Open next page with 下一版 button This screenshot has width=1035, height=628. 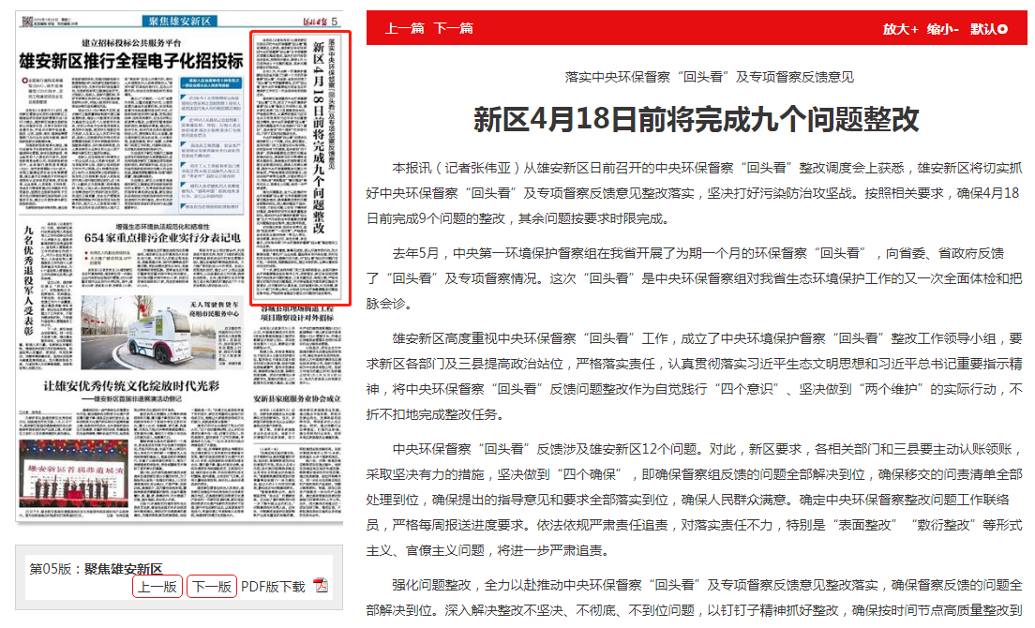coord(212,587)
